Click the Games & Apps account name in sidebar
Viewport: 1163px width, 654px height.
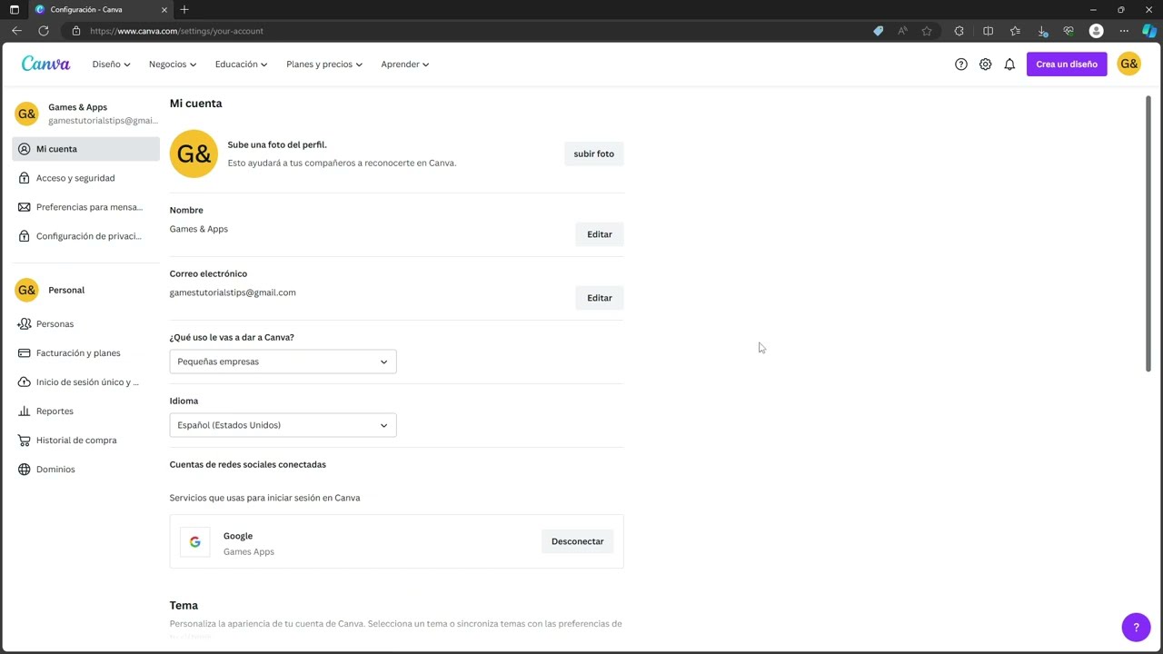click(77, 107)
